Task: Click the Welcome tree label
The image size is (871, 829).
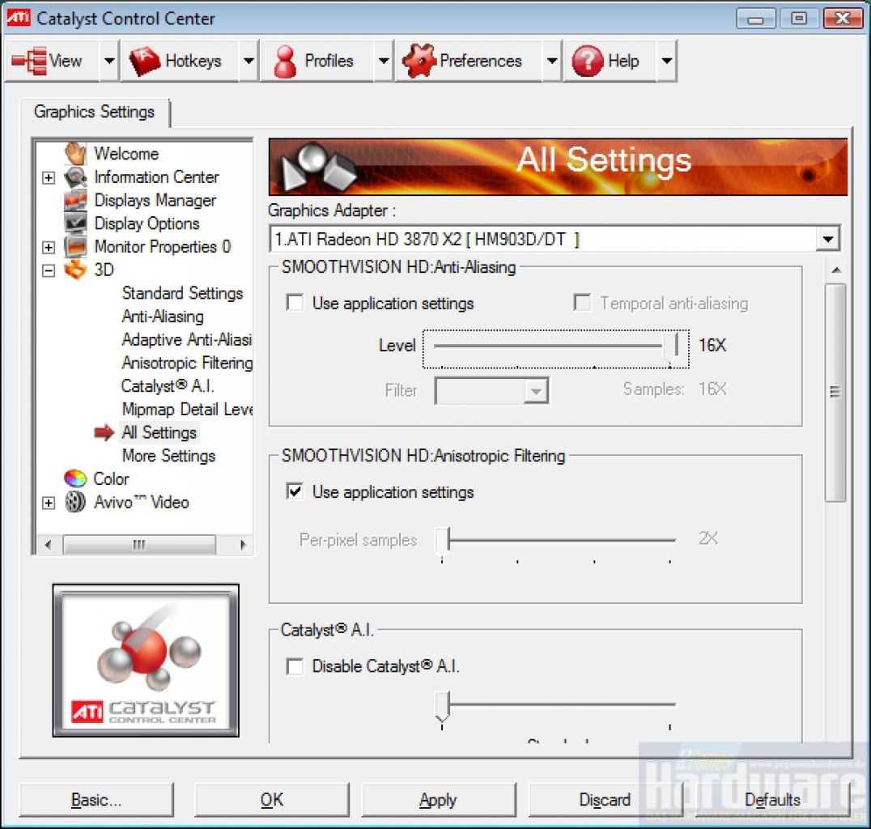Action: pos(126,153)
